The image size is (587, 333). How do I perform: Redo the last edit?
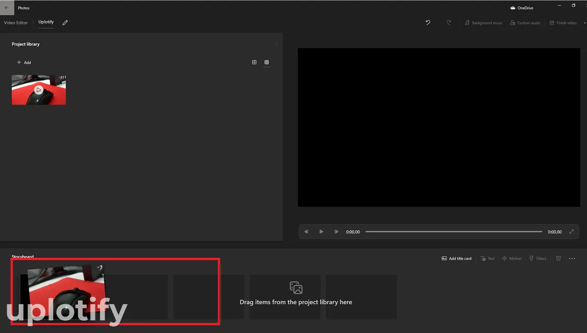click(x=449, y=22)
